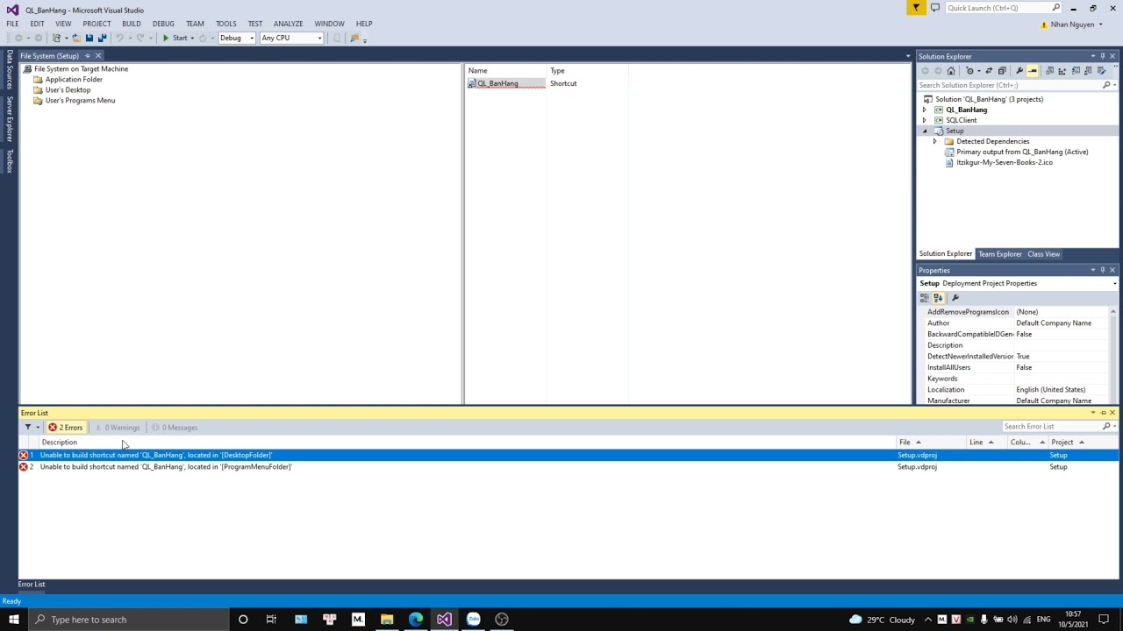
Task: Click the Error List bottom tab
Action: 32,585
